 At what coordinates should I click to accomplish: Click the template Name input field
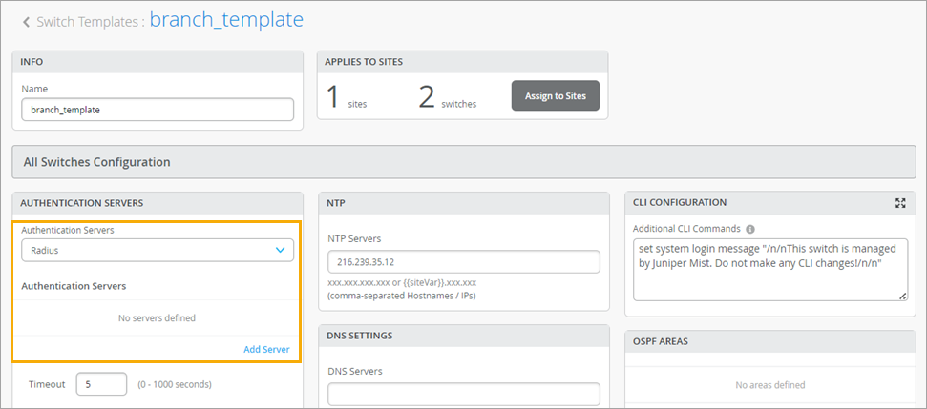(158, 110)
